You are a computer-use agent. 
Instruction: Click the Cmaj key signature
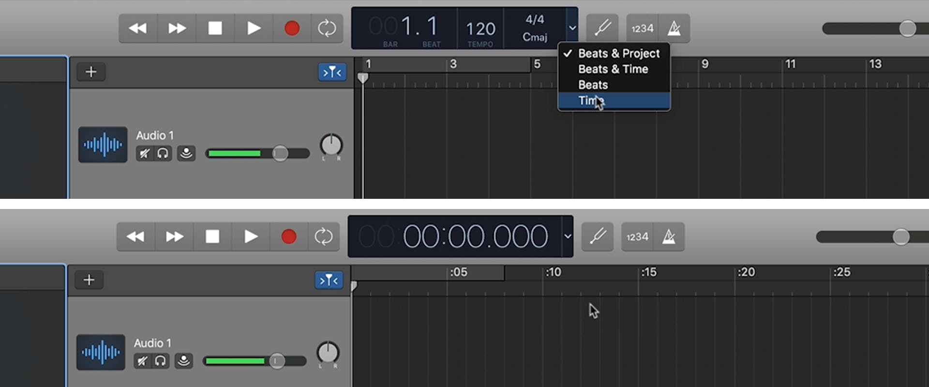click(535, 37)
